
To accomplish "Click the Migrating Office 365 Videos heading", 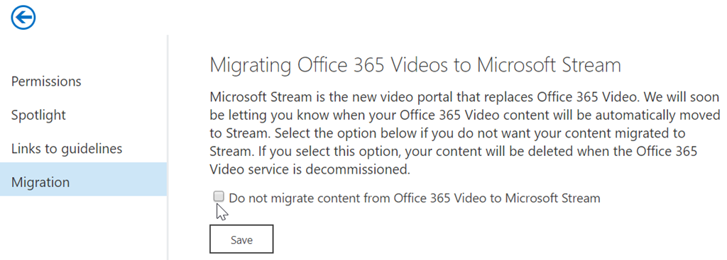I will pyautogui.click(x=415, y=65).
